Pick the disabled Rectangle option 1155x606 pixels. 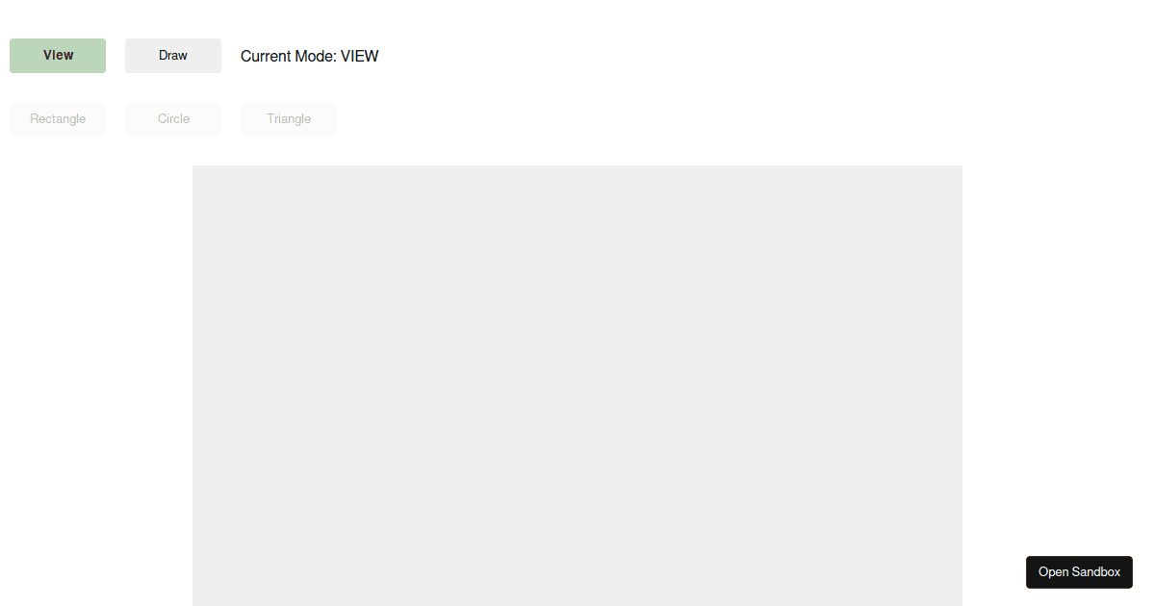[x=58, y=119]
